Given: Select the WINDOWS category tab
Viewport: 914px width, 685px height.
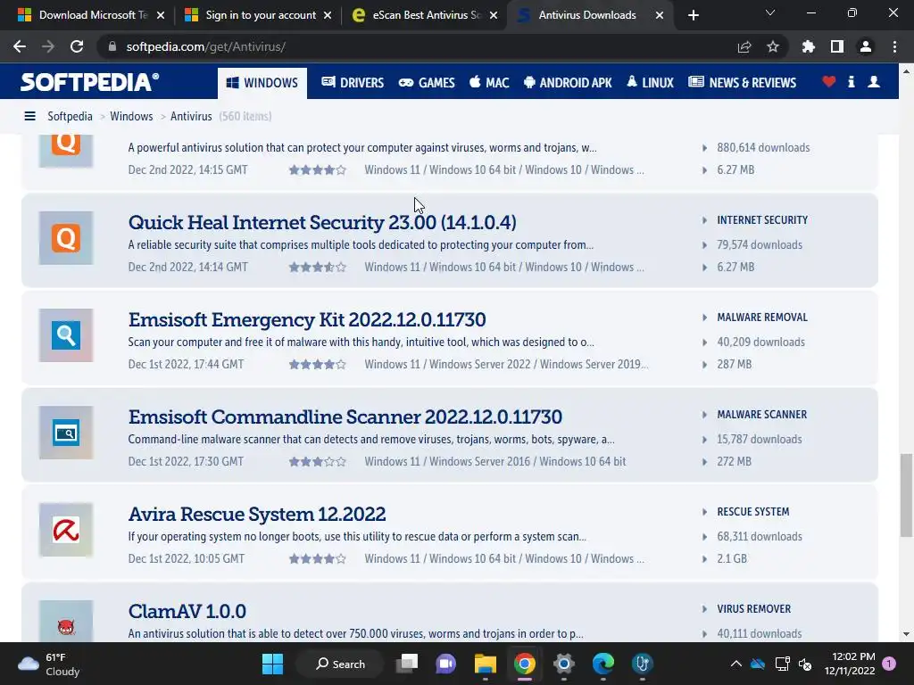Looking at the screenshot, I should pos(262,83).
